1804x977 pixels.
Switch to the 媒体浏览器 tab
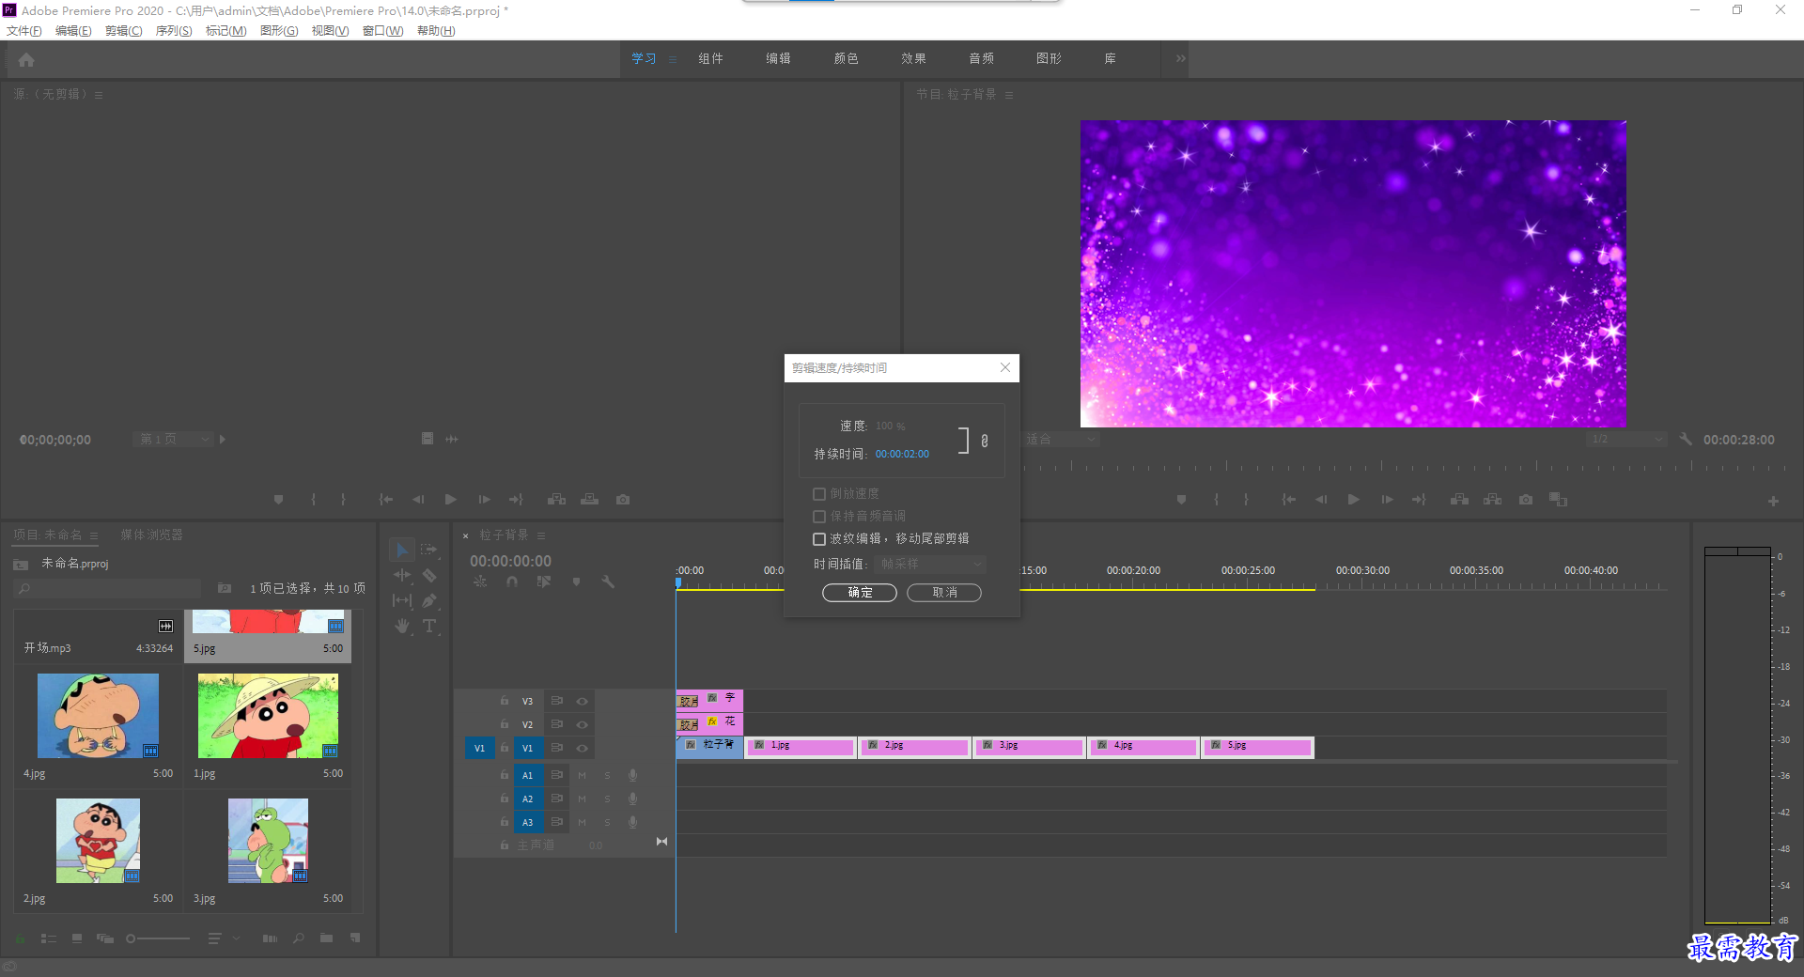tap(151, 535)
